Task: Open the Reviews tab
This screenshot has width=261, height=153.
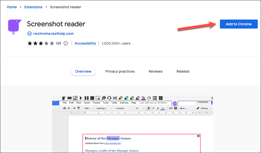Action: (x=155, y=71)
